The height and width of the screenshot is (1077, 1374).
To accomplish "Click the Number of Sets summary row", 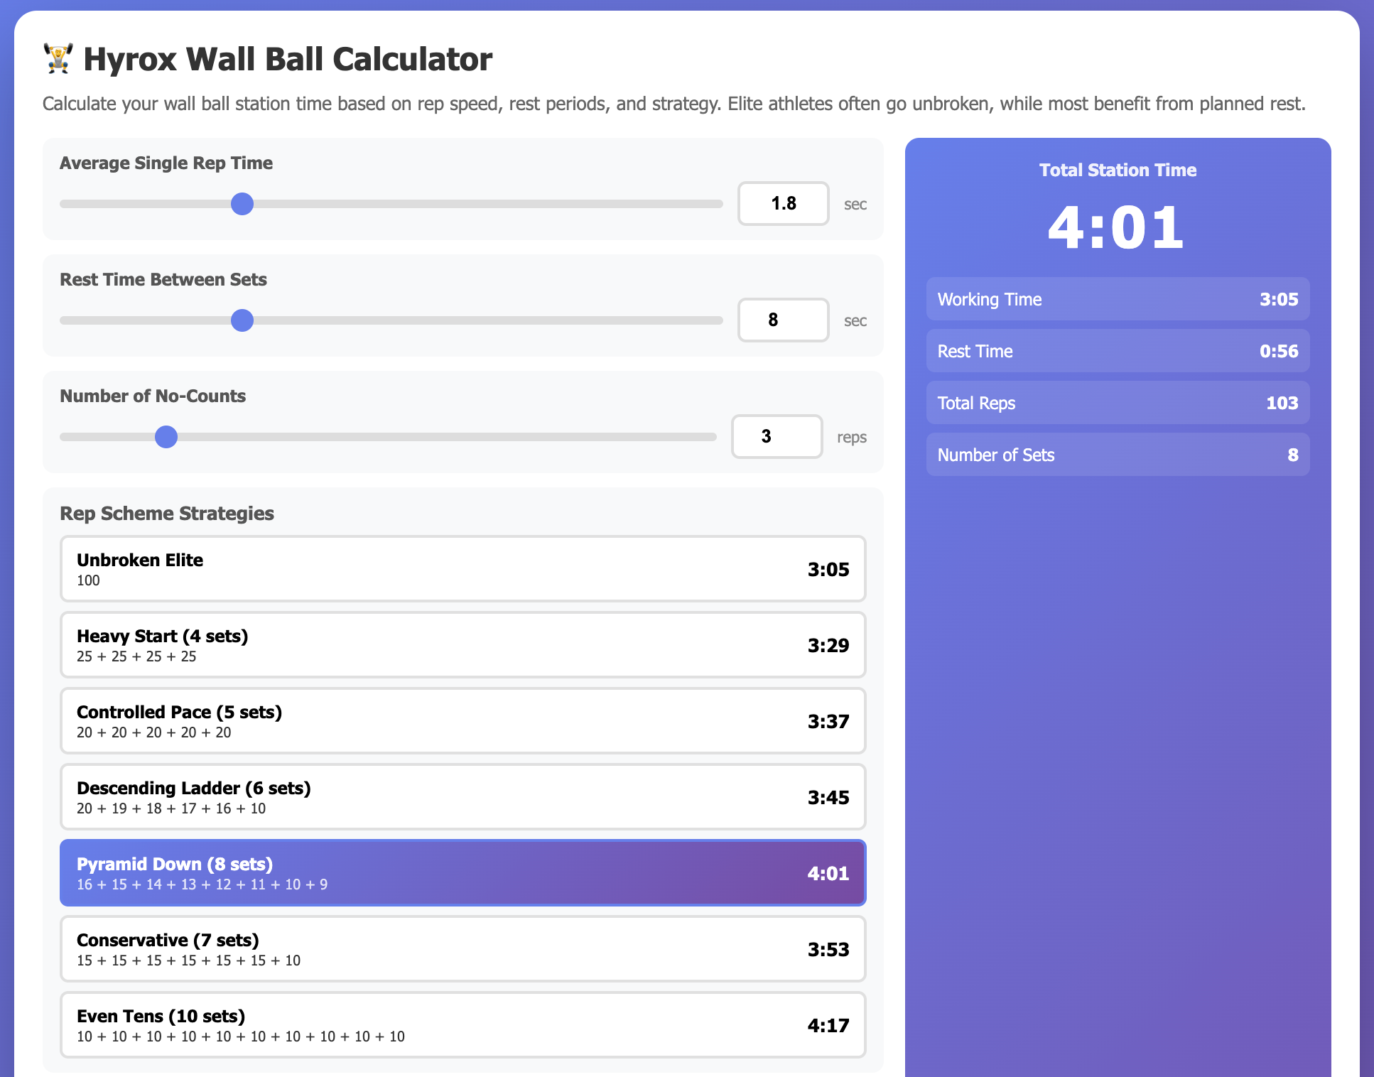I will (x=1117, y=455).
